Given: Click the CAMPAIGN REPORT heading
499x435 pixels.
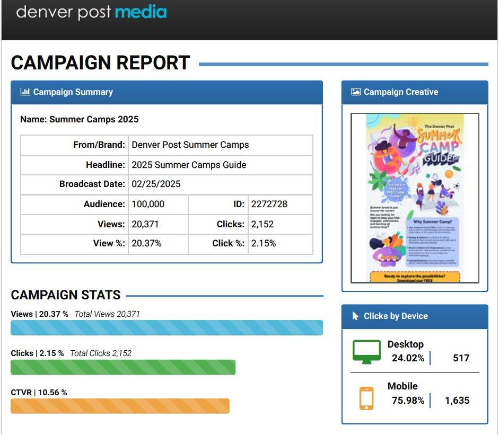Looking at the screenshot, I should point(101,63).
